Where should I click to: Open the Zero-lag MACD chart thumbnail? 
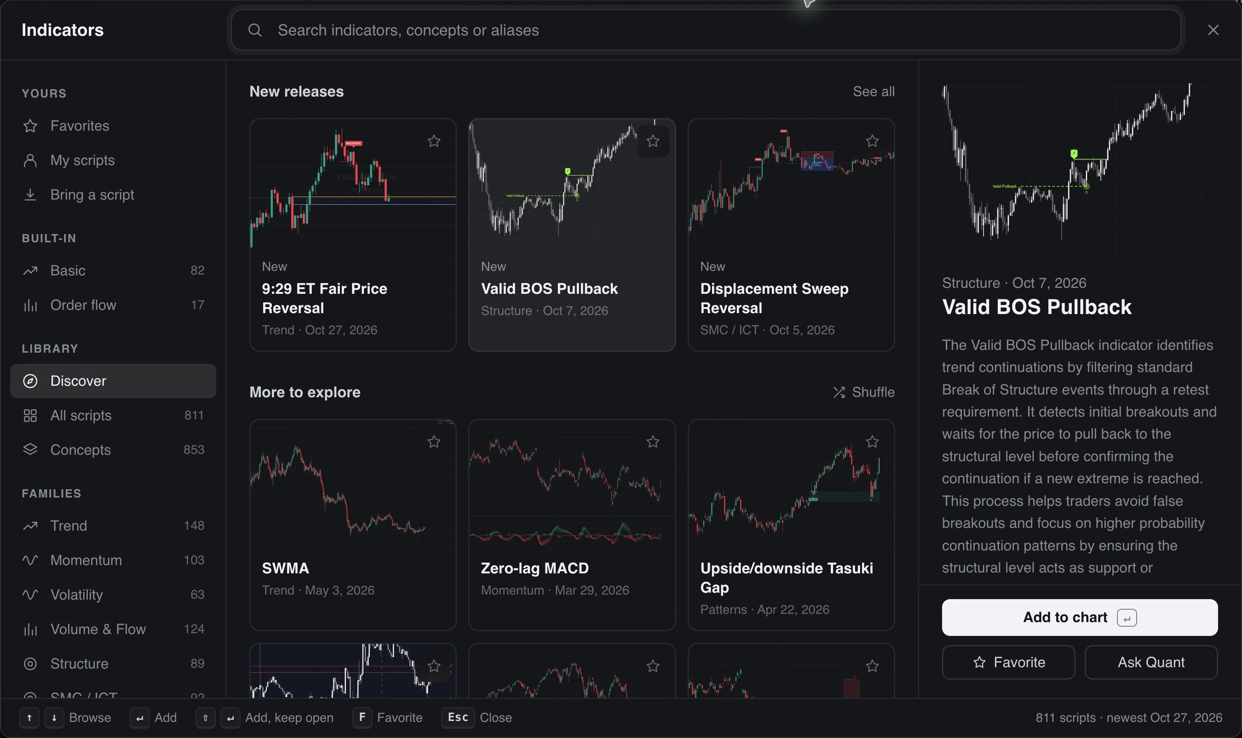click(572, 485)
